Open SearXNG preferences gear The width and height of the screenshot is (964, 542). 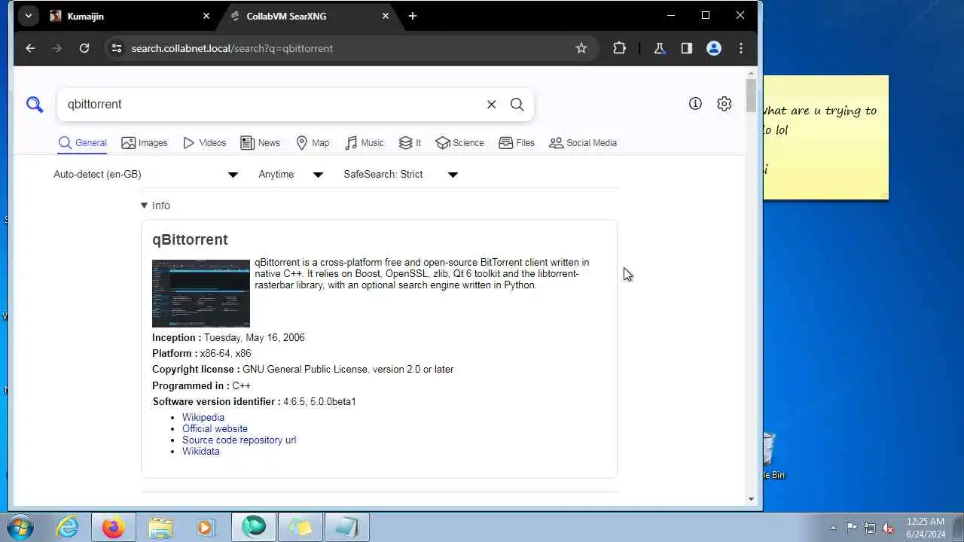(725, 104)
